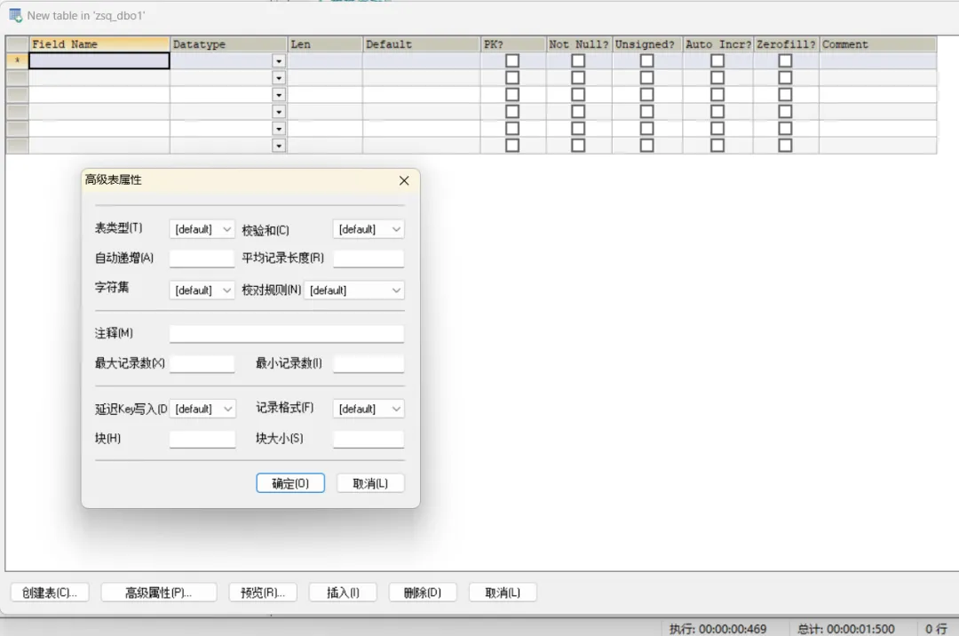Expand the 延迟Key写入 dropdown
The width and height of the screenshot is (959, 636).
pos(202,409)
